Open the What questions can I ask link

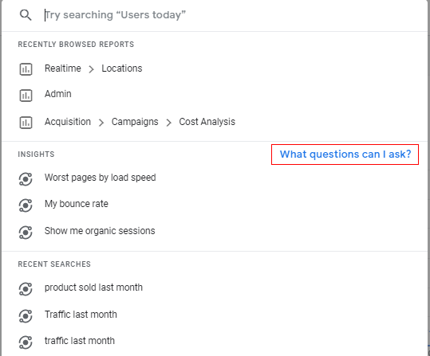345,155
